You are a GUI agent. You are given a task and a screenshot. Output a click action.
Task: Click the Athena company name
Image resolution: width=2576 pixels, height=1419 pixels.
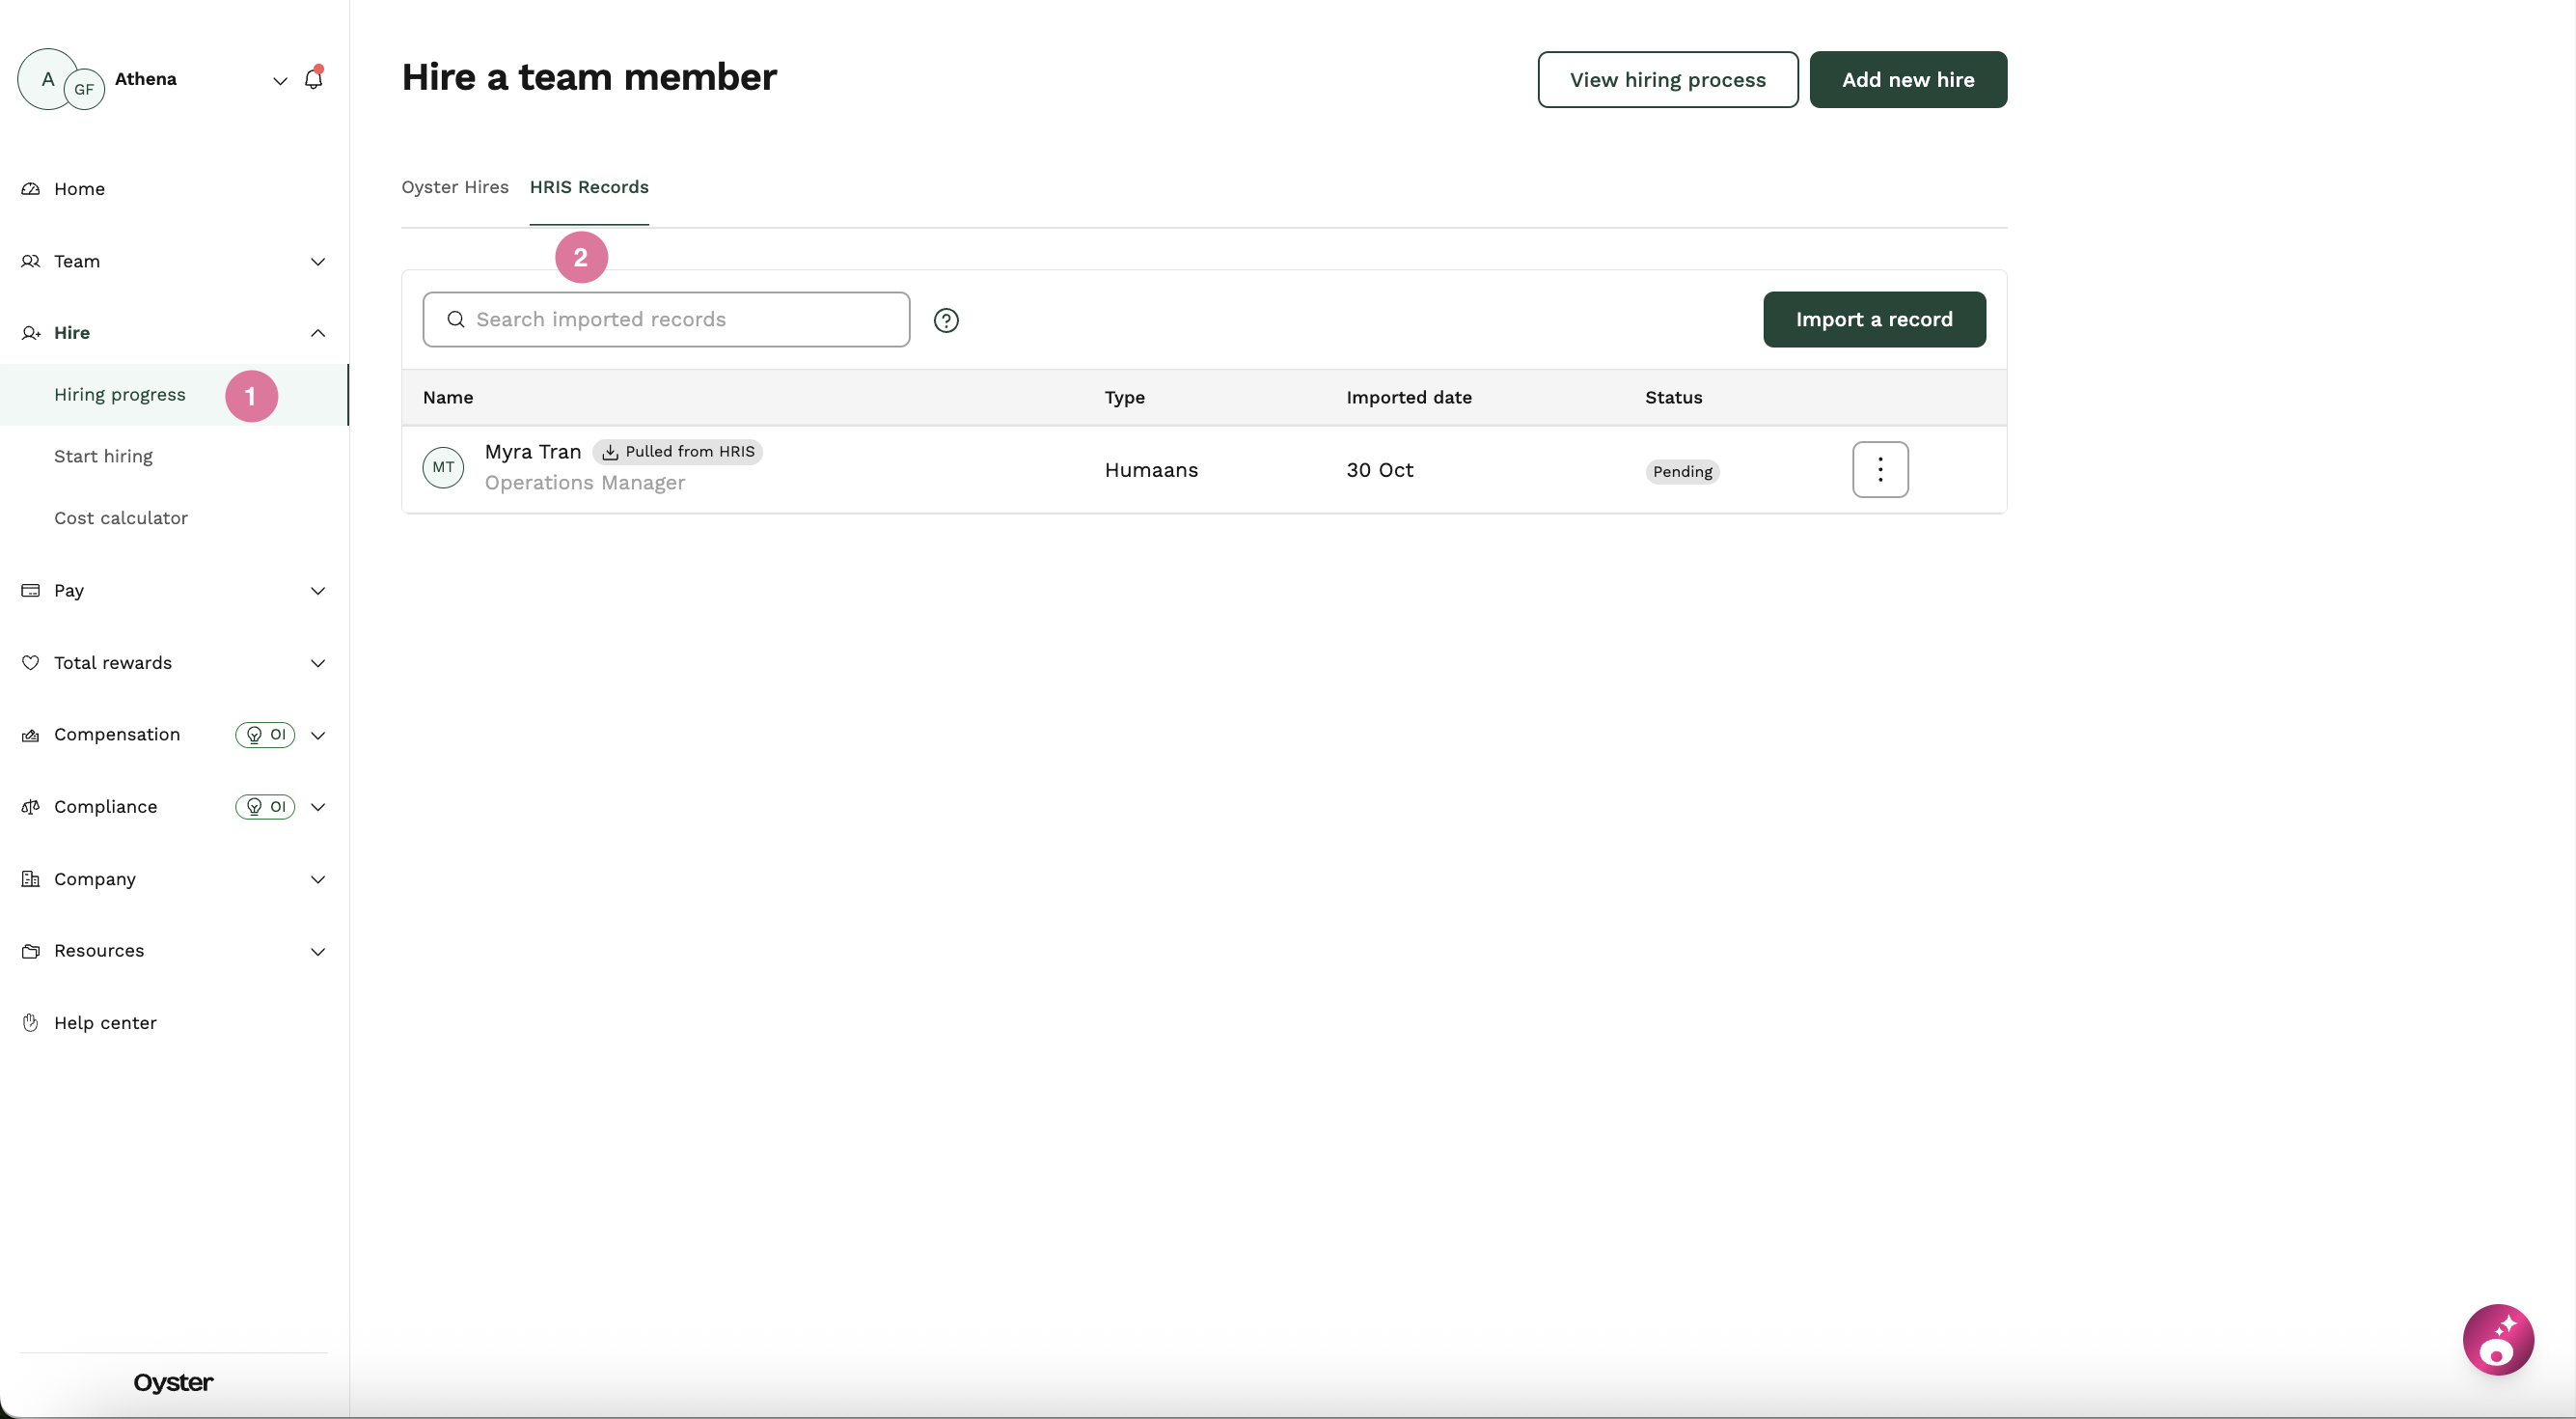tap(145, 79)
